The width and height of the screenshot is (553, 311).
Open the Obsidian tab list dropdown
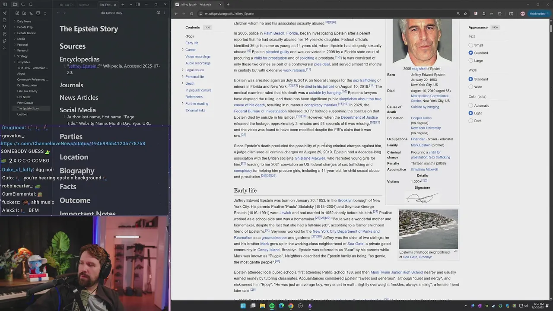coord(130,5)
